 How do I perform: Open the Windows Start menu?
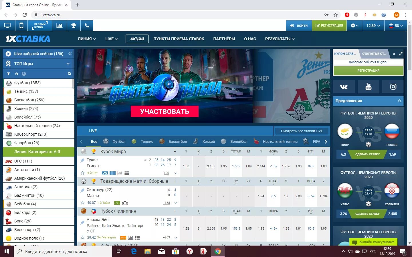[x=7, y=251]
